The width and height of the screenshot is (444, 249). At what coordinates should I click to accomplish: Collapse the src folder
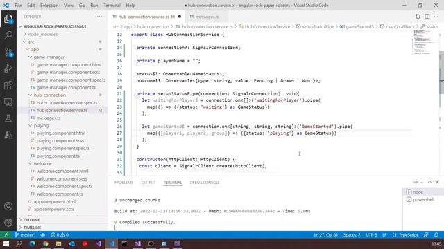(x=31, y=41)
